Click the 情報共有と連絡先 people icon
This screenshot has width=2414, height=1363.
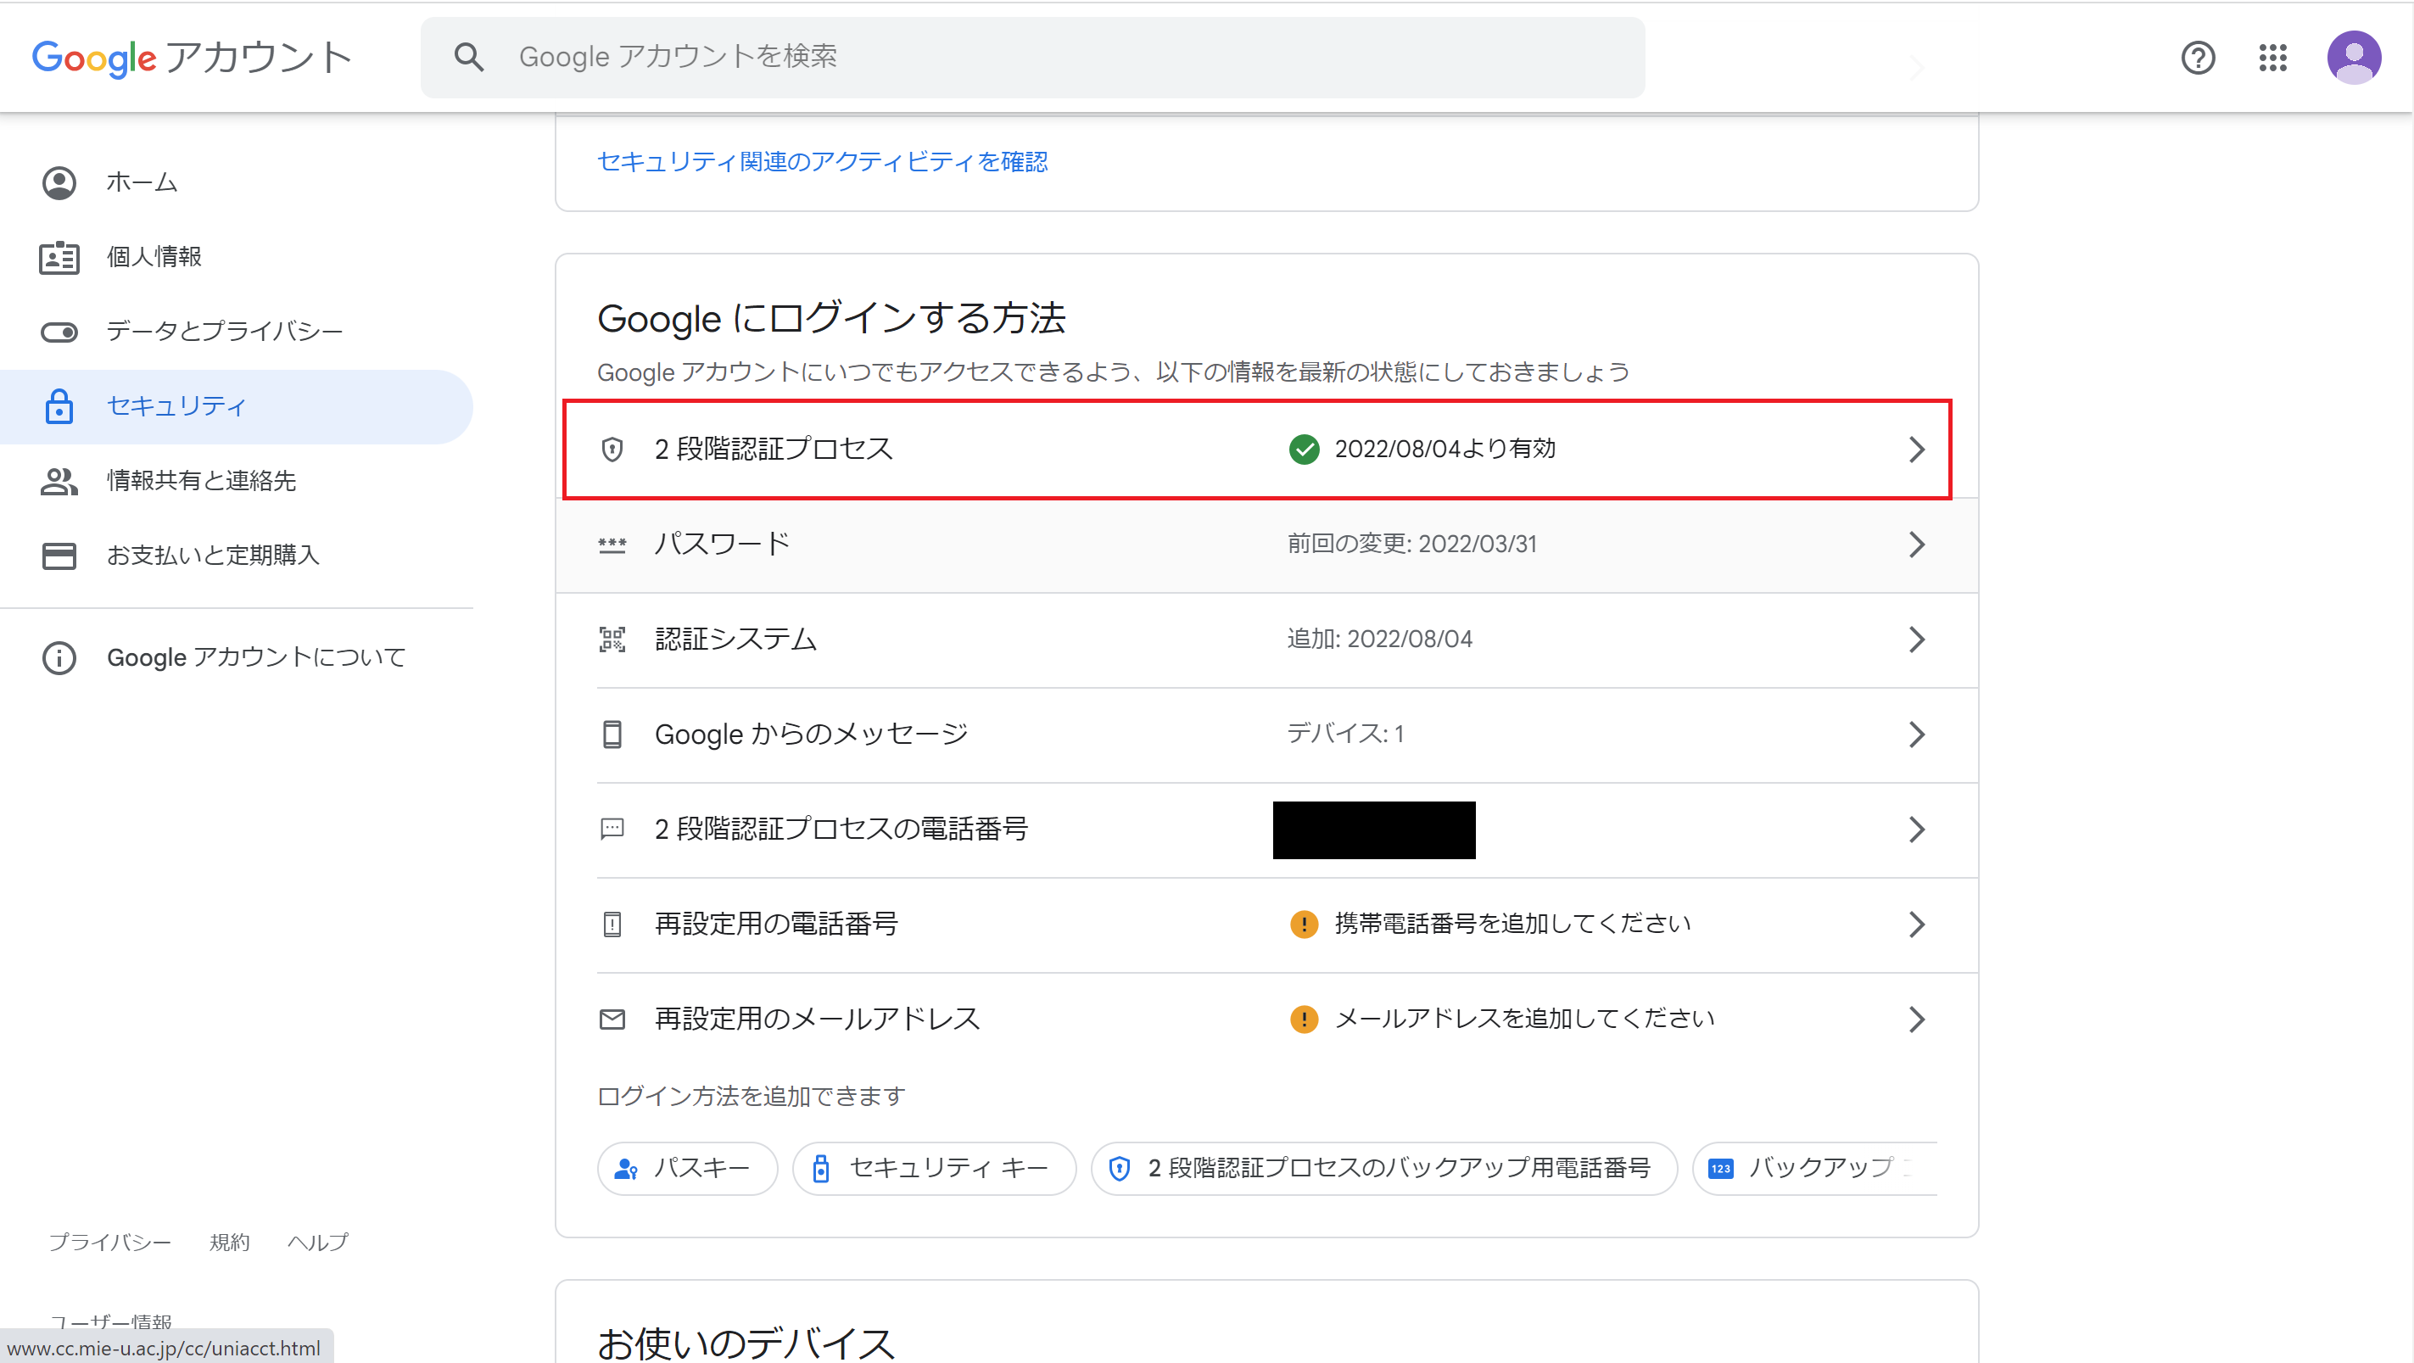(59, 482)
